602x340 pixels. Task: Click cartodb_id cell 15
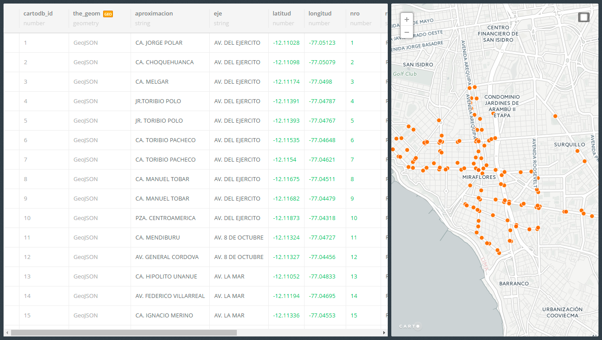pos(27,316)
